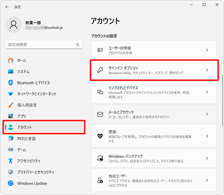The width and height of the screenshot is (224, 195).
Task: Click the chevron on リンクされたデバイス row
Action: point(207,92)
